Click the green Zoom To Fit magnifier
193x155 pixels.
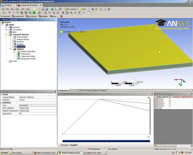click(71, 13)
